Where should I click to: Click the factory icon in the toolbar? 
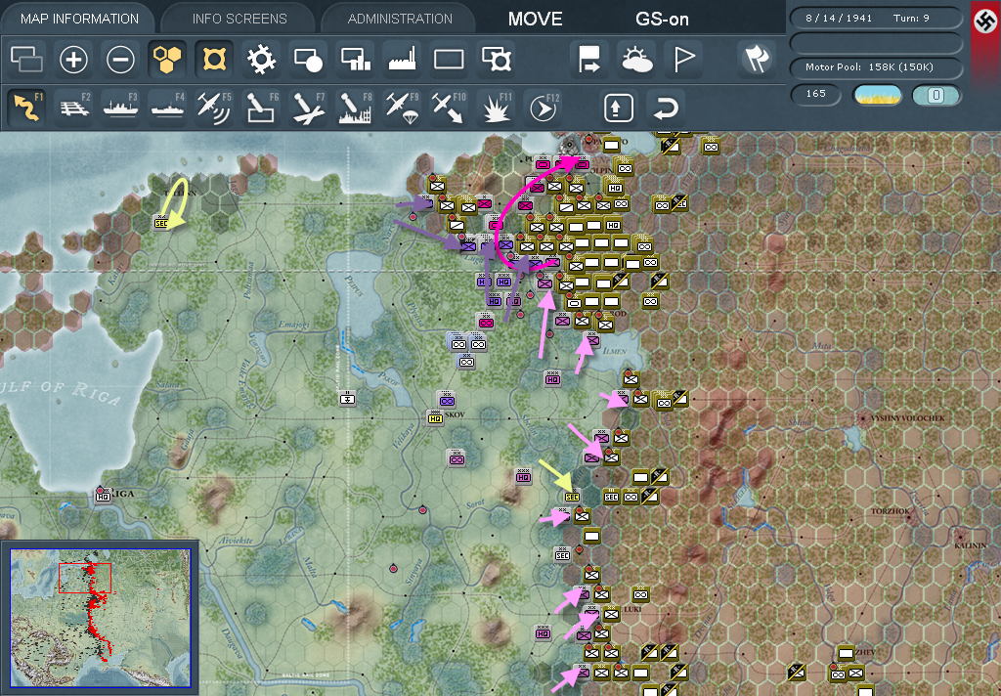pos(402,60)
